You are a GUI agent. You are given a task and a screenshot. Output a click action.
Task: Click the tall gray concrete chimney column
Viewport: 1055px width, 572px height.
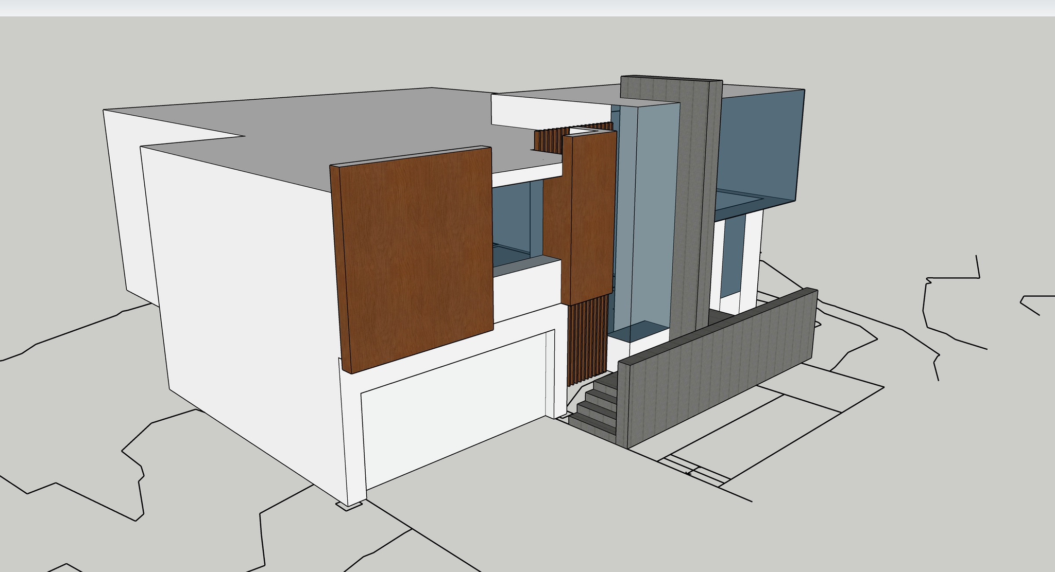[693, 206]
